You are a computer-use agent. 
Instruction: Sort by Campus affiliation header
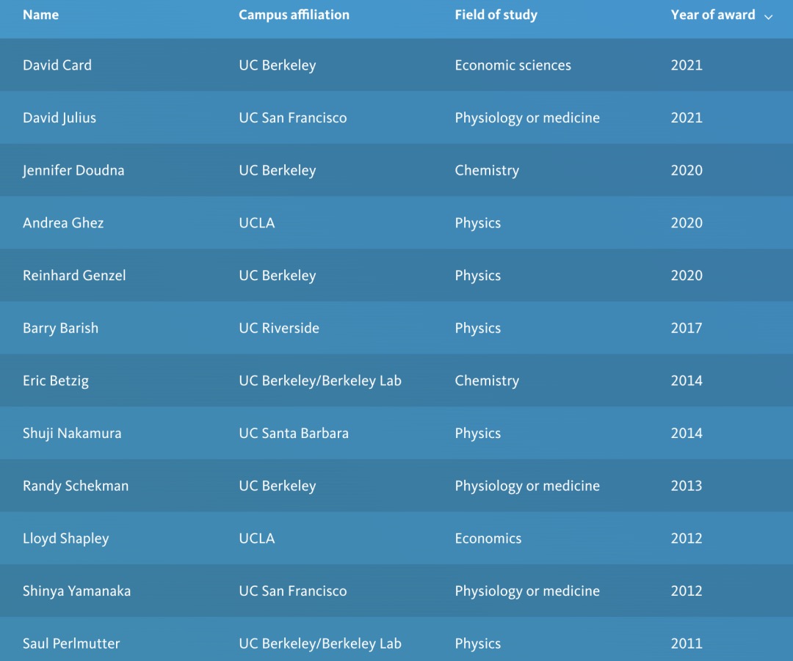(x=294, y=15)
